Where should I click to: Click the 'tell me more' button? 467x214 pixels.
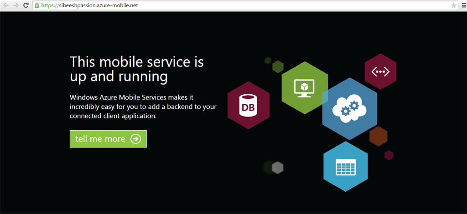pos(108,139)
